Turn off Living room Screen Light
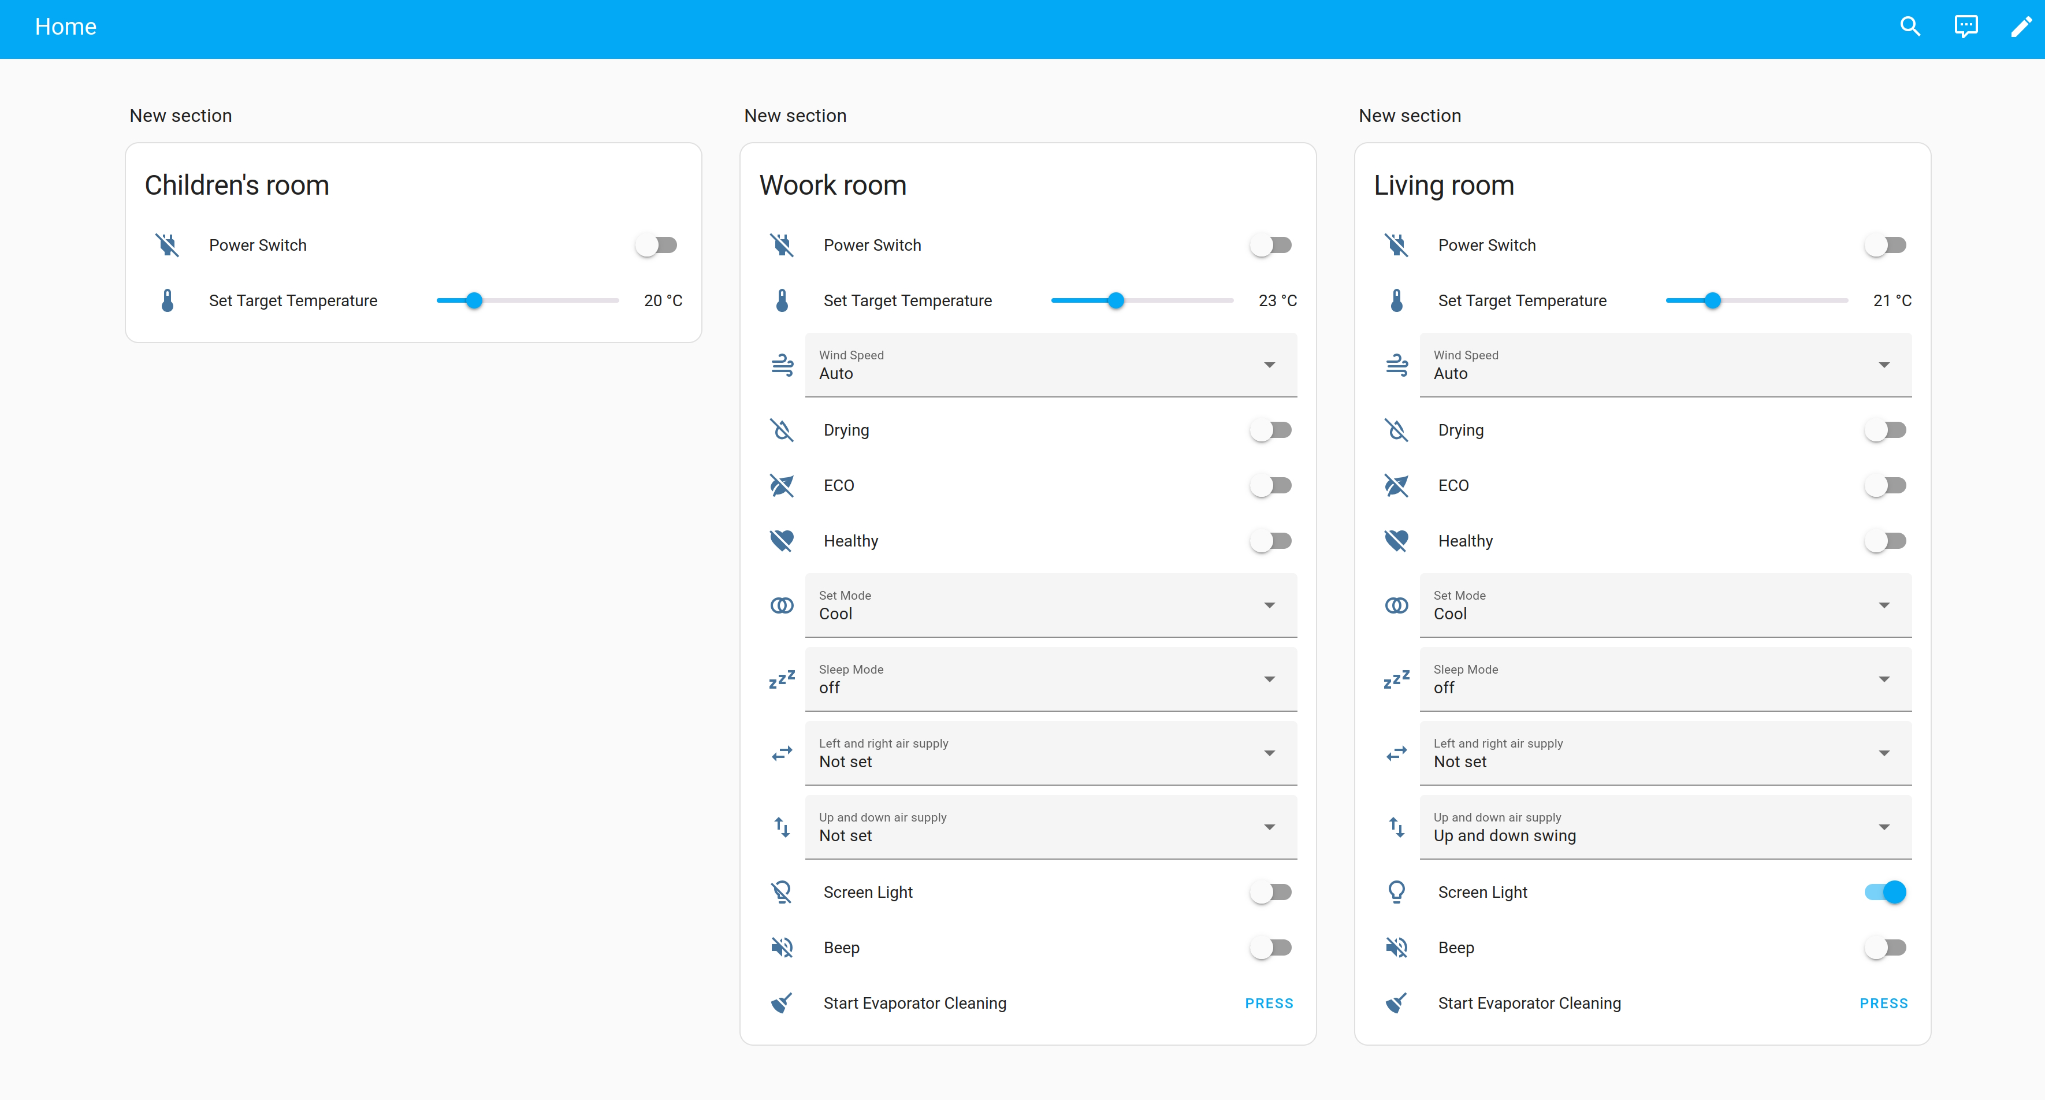This screenshot has height=1100, width=2045. 1886,892
